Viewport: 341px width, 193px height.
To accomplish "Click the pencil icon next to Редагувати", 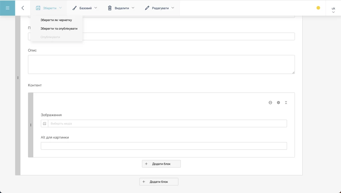I will [147, 8].
